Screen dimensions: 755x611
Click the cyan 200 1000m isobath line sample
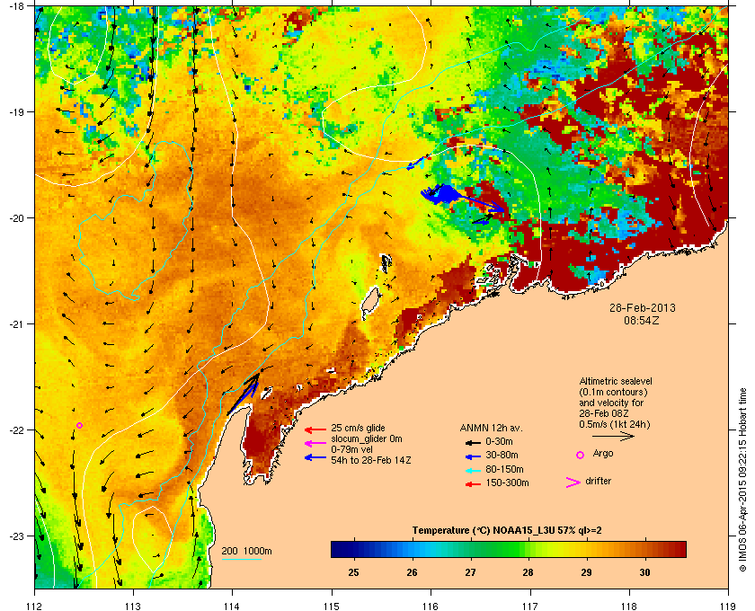click(x=241, y=560)
